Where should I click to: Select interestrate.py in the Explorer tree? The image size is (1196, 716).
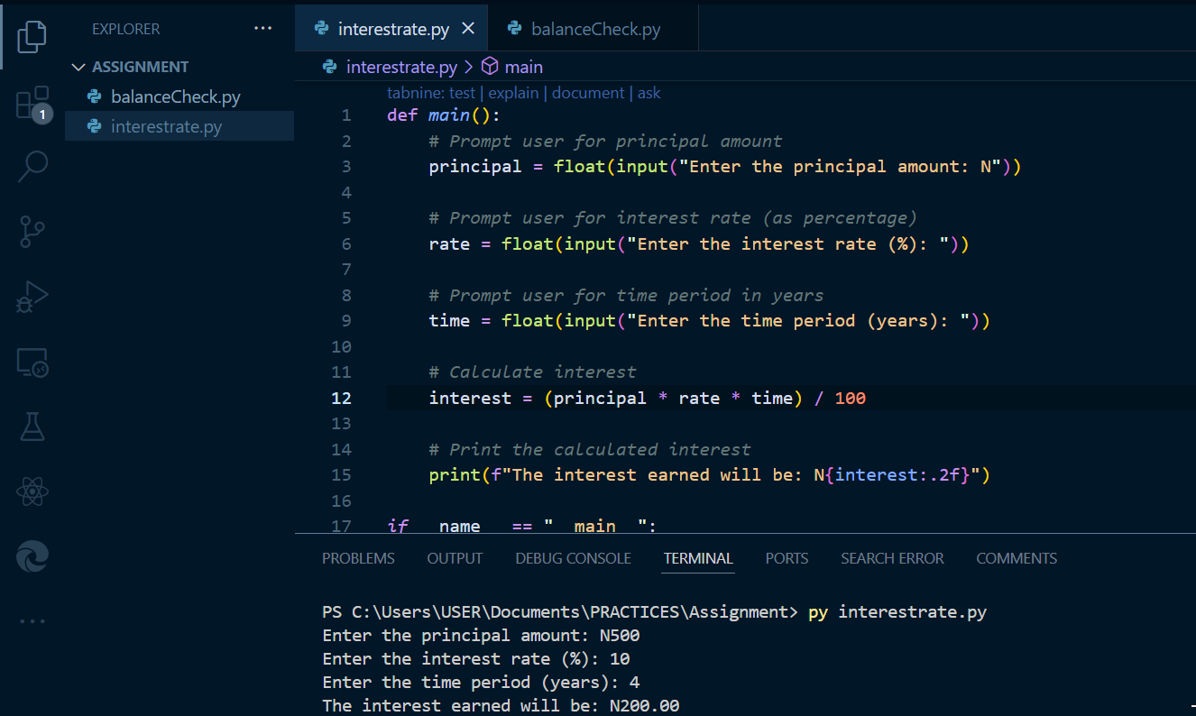(x=166, y=126)
